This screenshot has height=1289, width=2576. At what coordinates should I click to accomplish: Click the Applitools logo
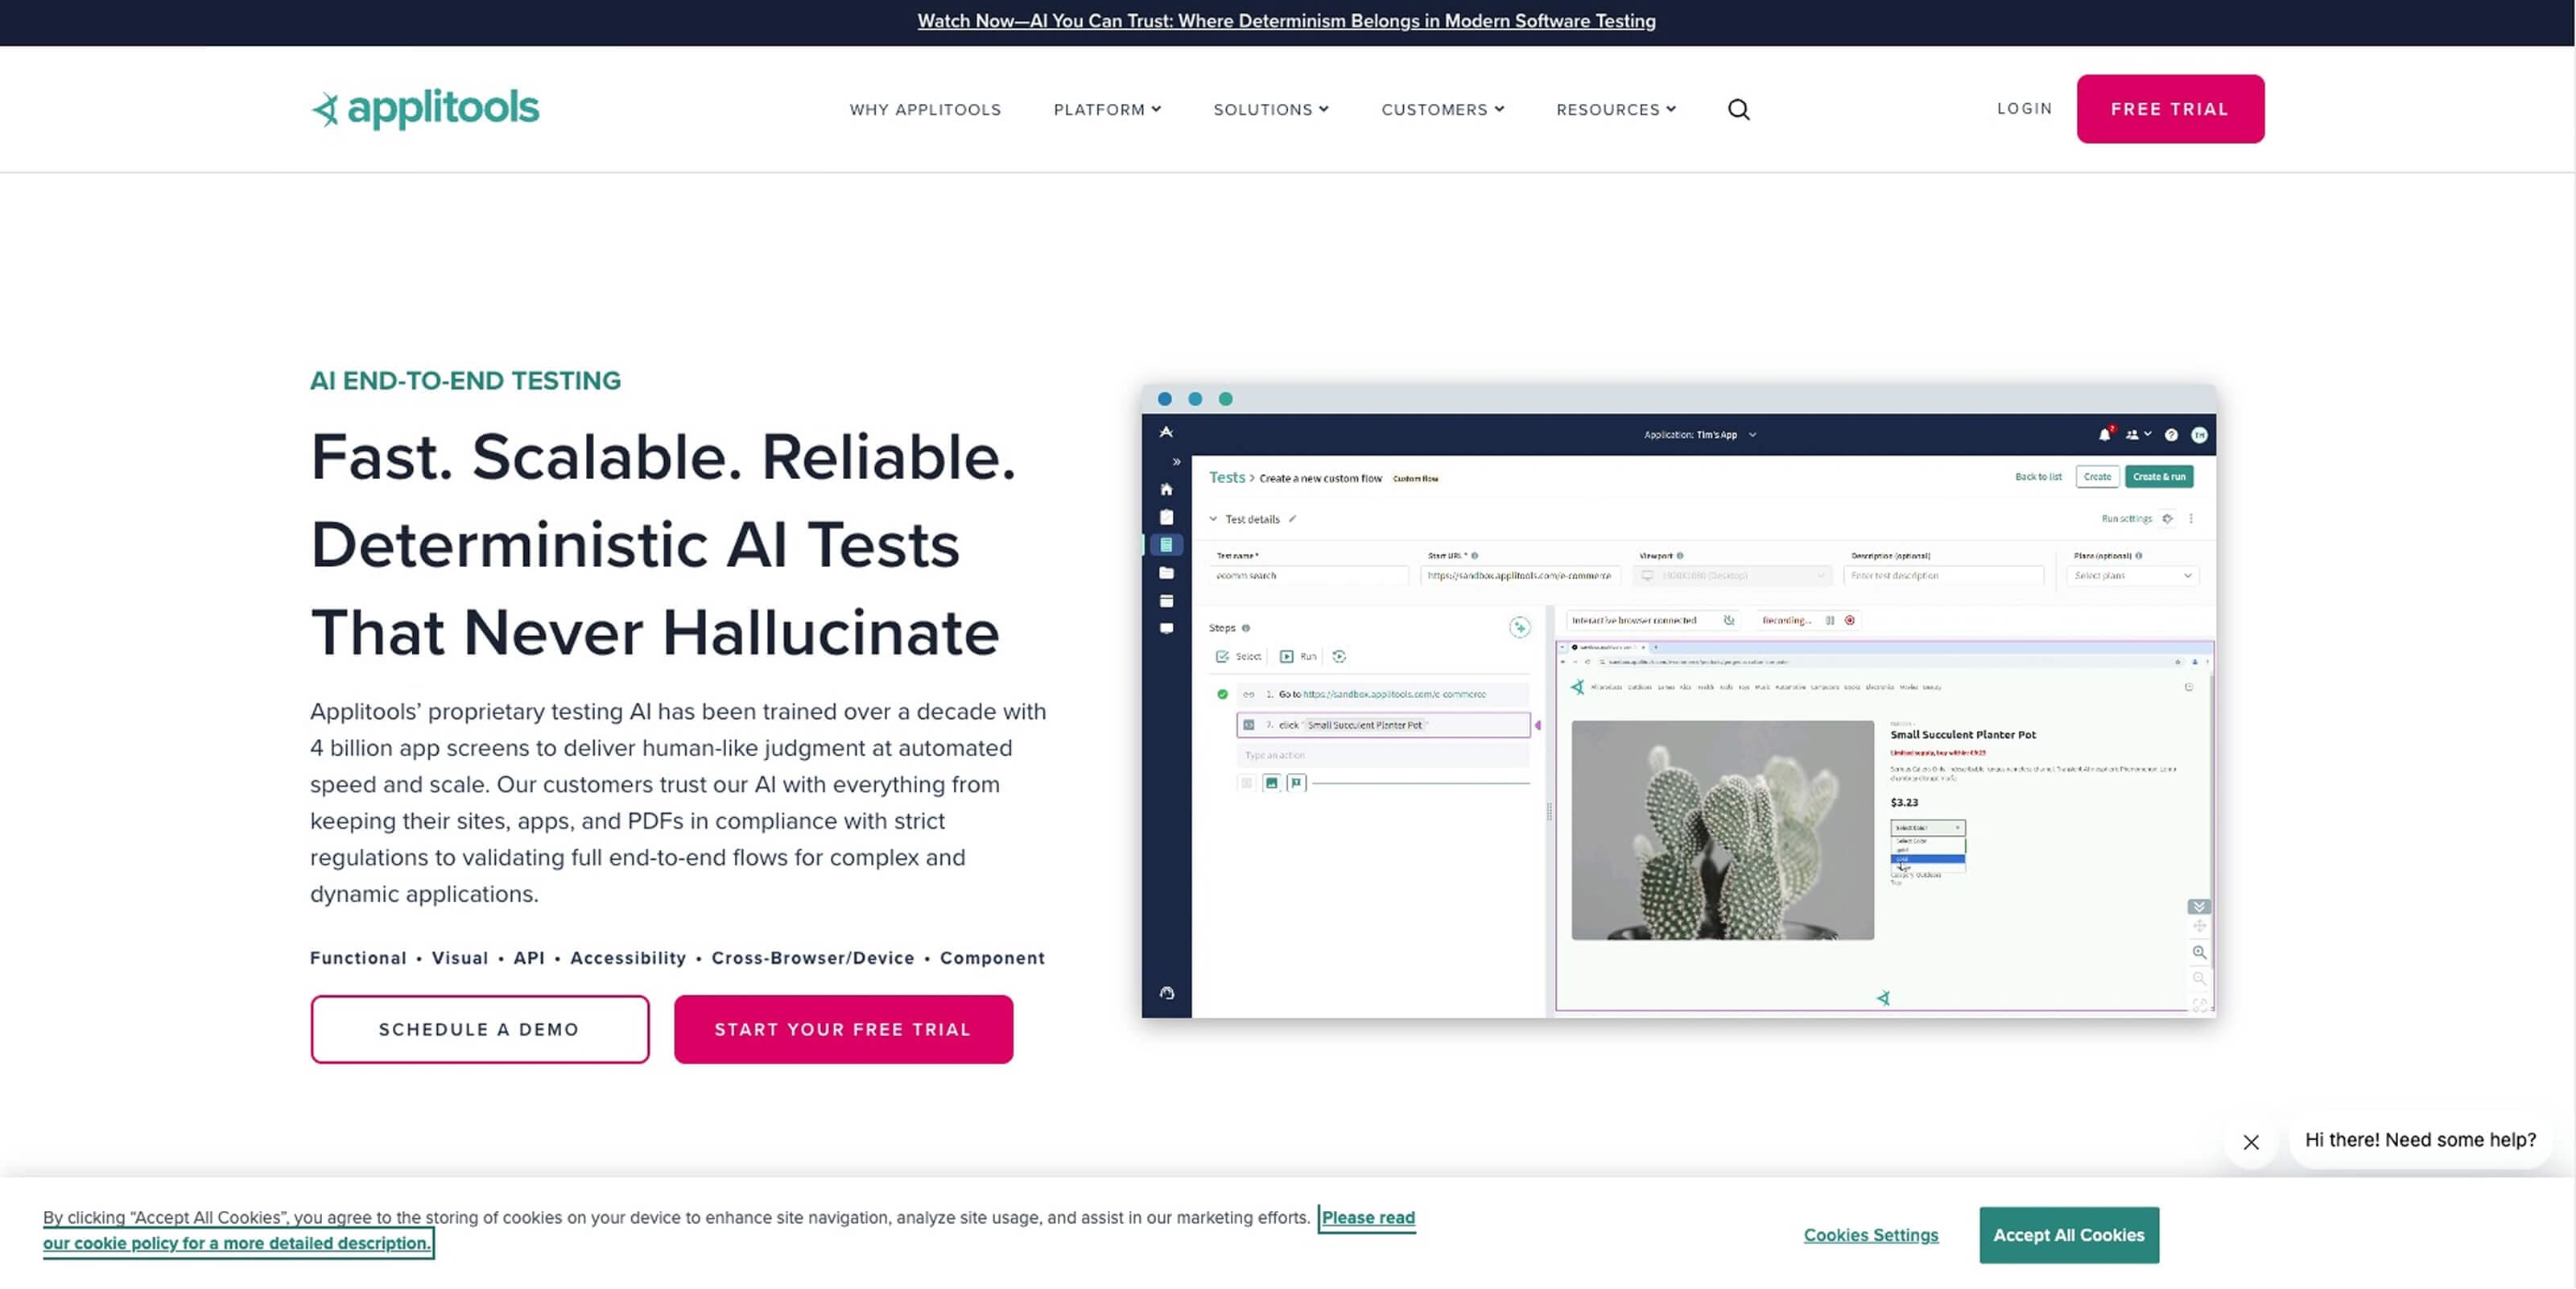point(425,108)
